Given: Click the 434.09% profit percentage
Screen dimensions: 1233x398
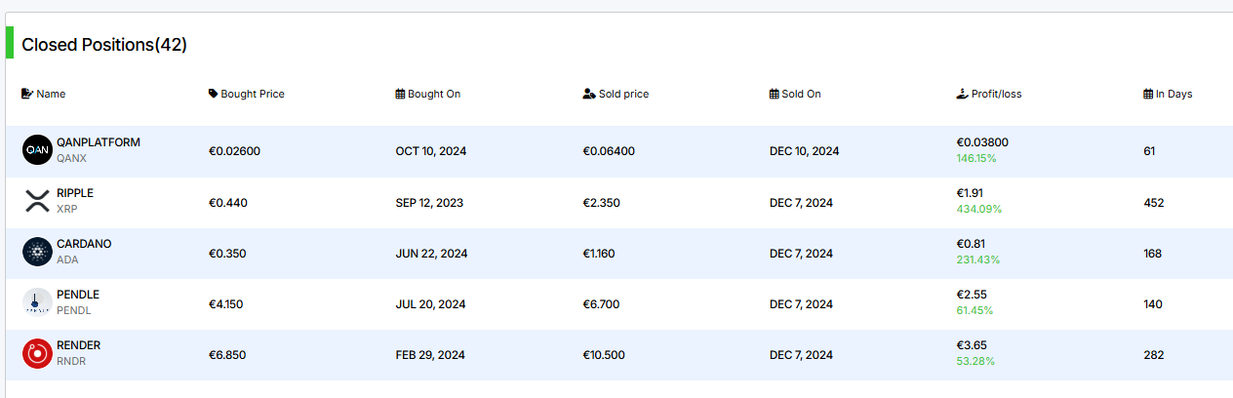Looking at the screenshot, I should click(979, 209).
